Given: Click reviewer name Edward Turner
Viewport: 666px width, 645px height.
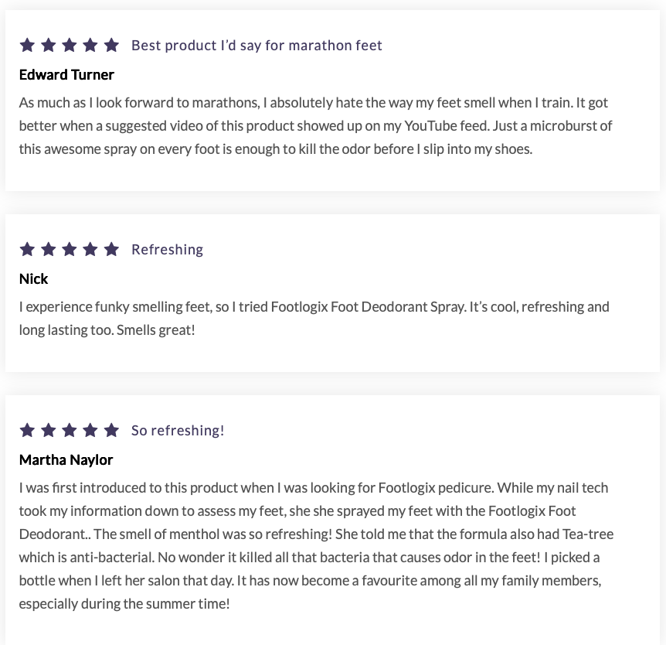Looking at the screenshot, I should tap(66, 75).
